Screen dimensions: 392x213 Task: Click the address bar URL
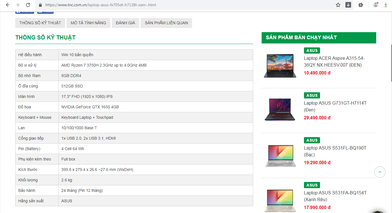click(100, 5)
